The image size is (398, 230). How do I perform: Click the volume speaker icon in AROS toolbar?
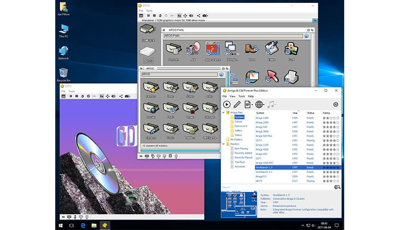pyautogui.click(x=191, y=16)
